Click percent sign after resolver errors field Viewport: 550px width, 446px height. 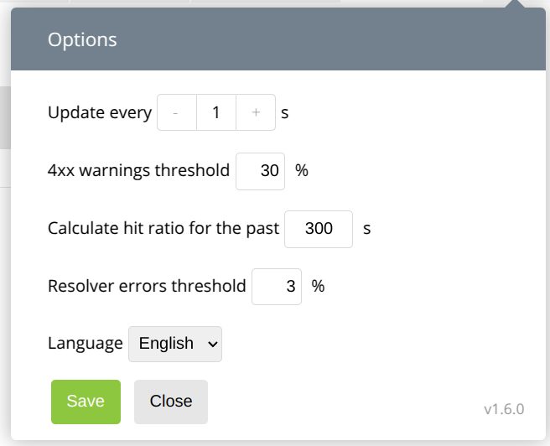318,286
